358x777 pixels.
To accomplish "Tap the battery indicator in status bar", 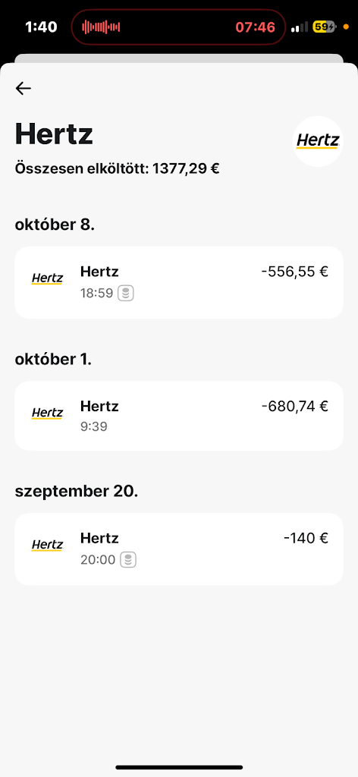I will 325,27.
